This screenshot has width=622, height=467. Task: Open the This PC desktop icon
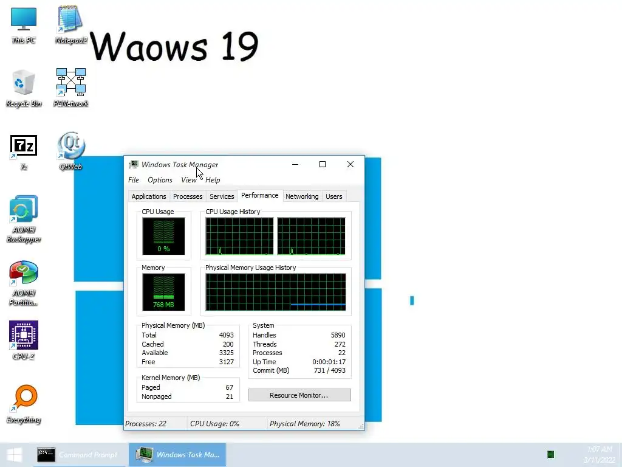tap(24, 24)
